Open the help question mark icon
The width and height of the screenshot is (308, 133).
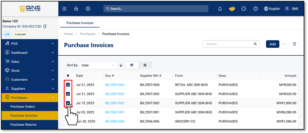[255, 8]
